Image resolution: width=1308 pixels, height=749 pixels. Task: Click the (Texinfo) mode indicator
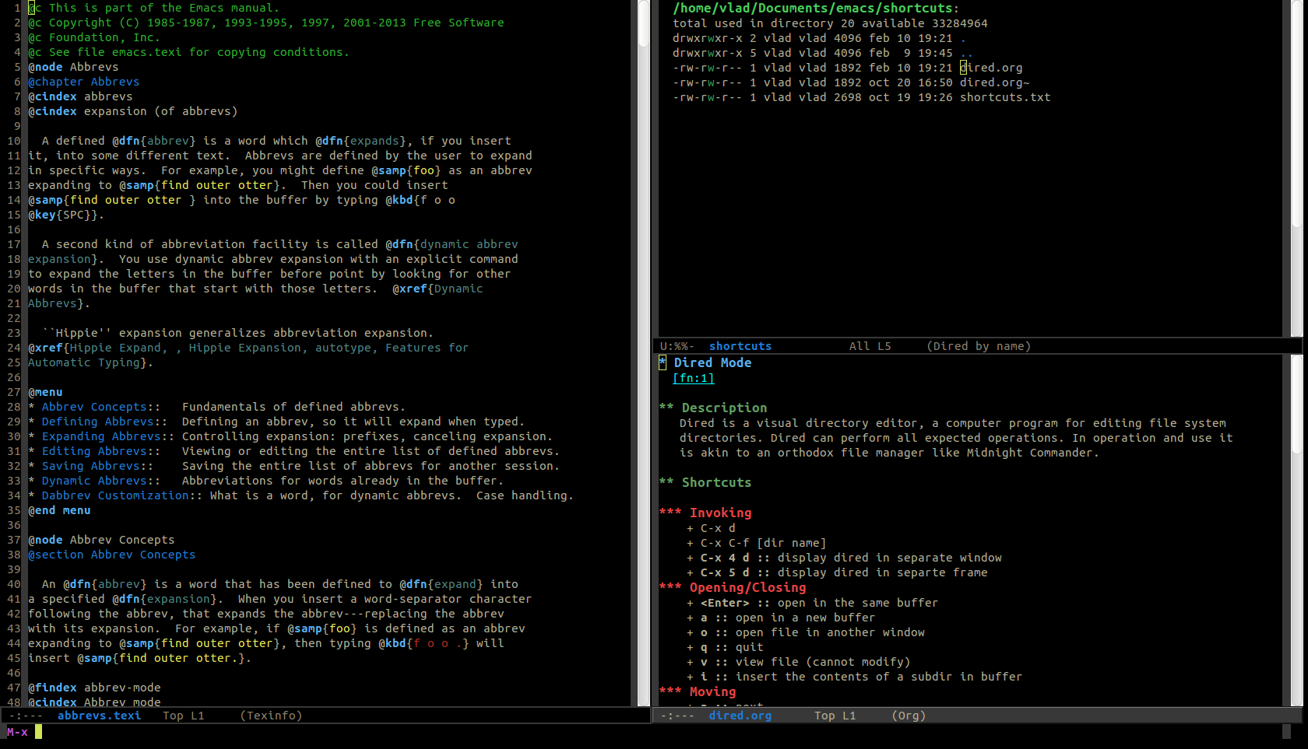(271, 716)
